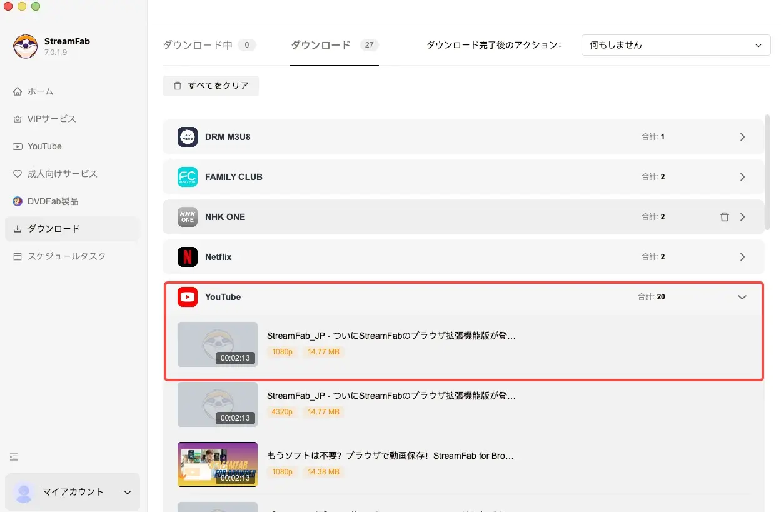The image size is (781, 512).
Task: Click the Netflix group name
Action: click(218, 257)
